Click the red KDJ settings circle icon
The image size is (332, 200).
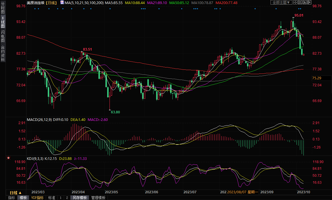(x=8, y=158)
